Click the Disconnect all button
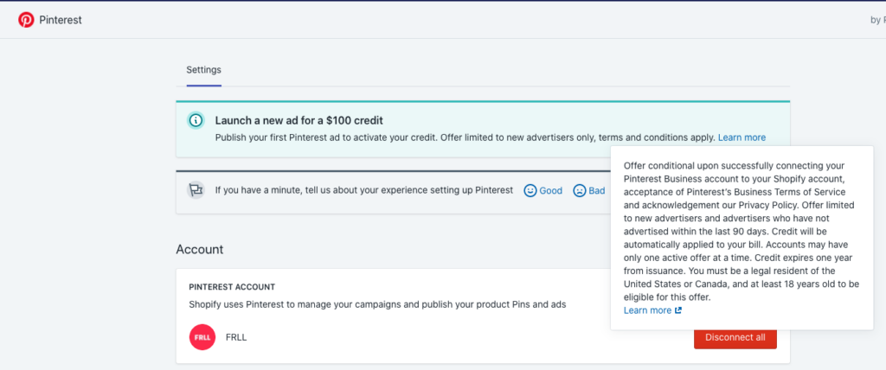Image resolution: width=886 pixels, height=370 pixels. click(735, 337)
